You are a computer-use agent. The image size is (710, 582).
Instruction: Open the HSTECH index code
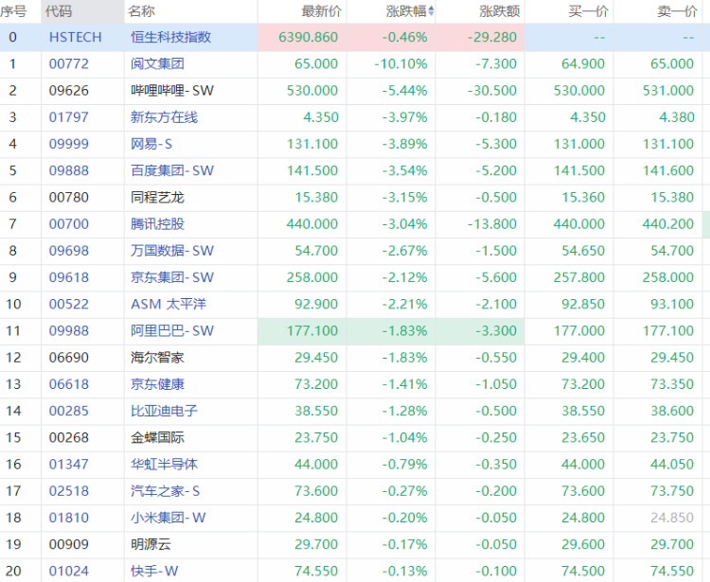pos(75,37)
